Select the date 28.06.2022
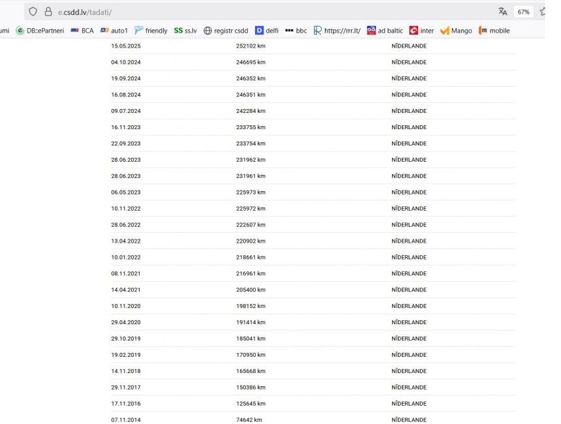The image size is (561, 424). coord(126,225)
